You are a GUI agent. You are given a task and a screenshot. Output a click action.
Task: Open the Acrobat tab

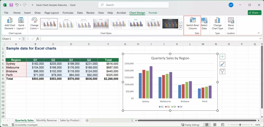point(121,13)
